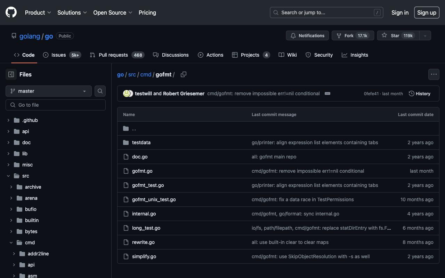Open the Product menu

pyautogui.click(x=38, y=13)
